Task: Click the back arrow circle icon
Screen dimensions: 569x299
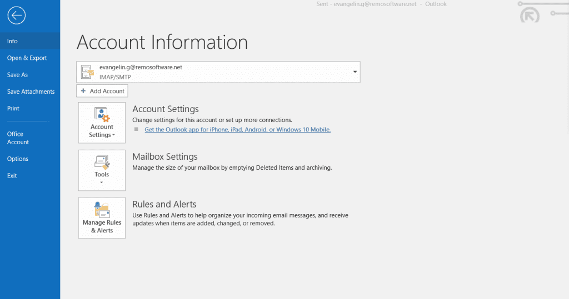Action: click(x=16, y=16)
